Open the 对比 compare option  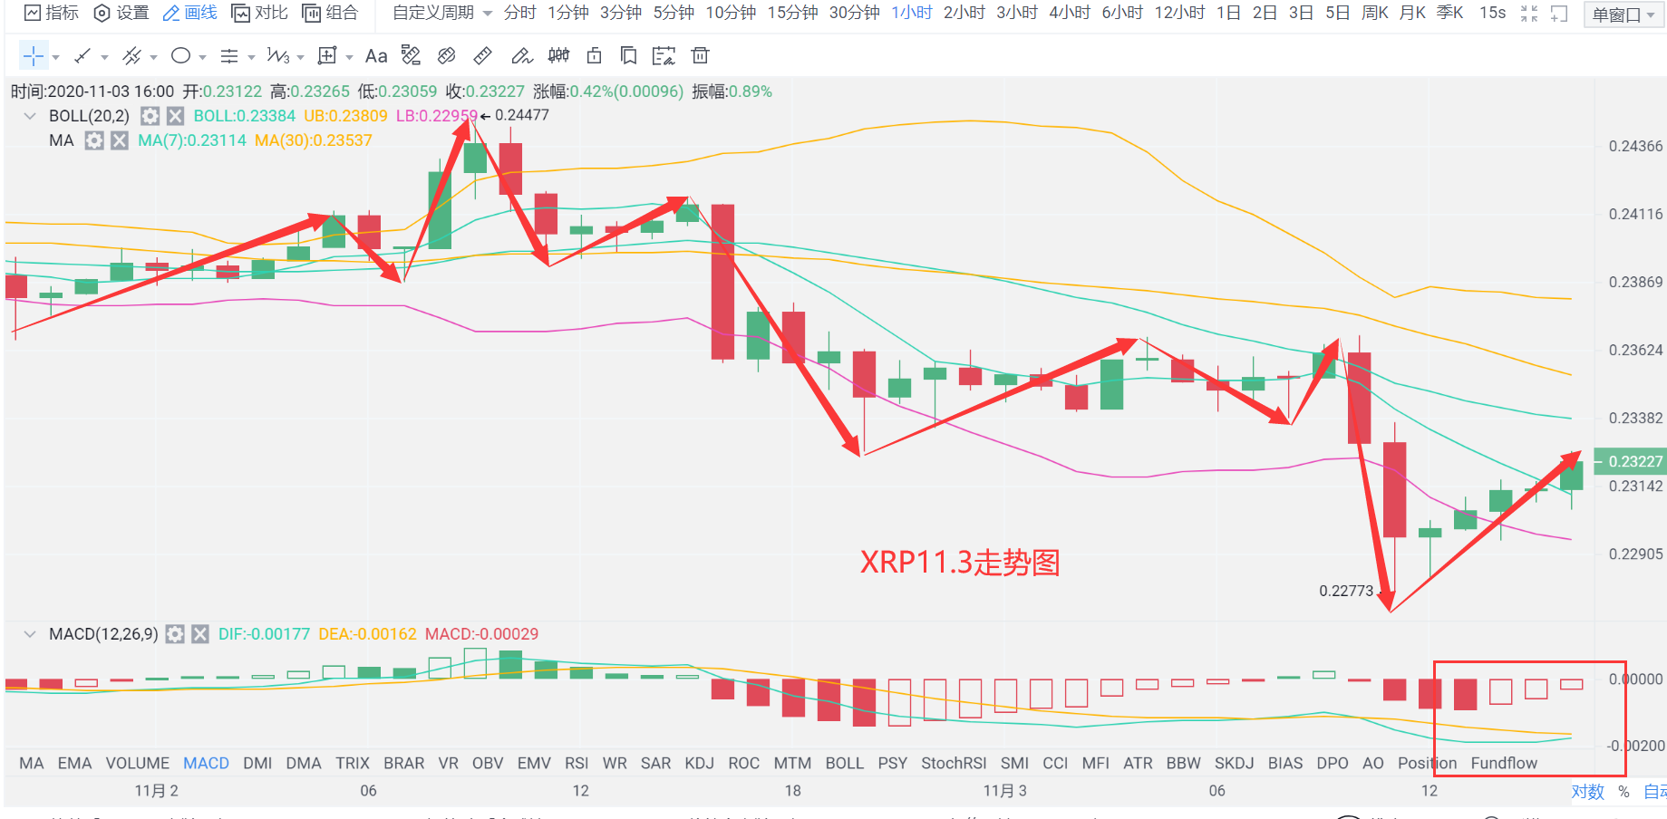(x=260, y=13)
